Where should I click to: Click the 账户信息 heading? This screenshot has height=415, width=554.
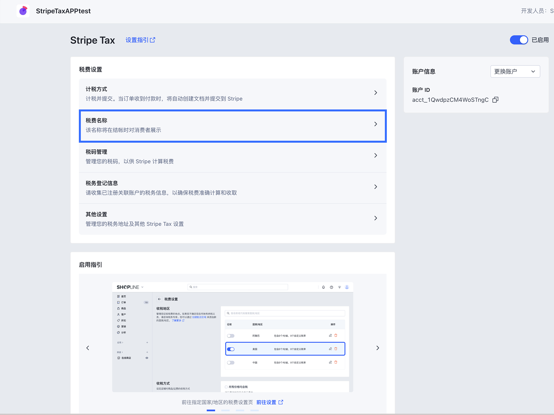[x=424, y=72]
